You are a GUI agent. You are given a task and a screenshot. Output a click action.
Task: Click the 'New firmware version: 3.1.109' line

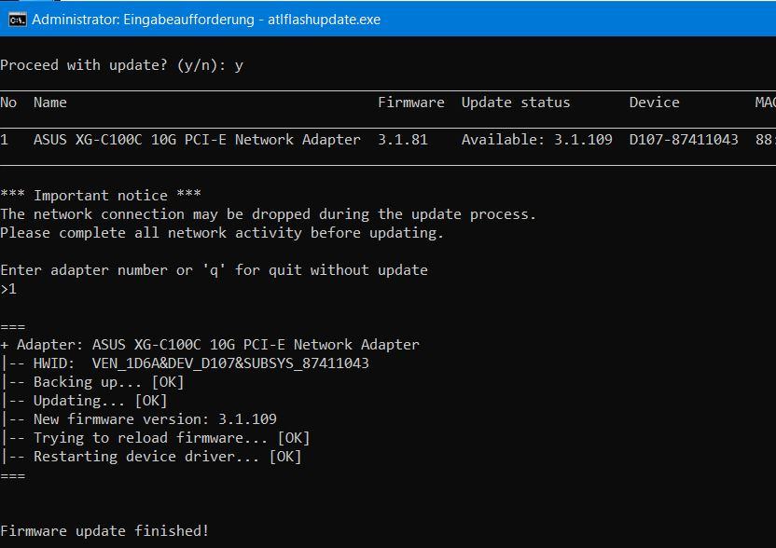(139, 419)
